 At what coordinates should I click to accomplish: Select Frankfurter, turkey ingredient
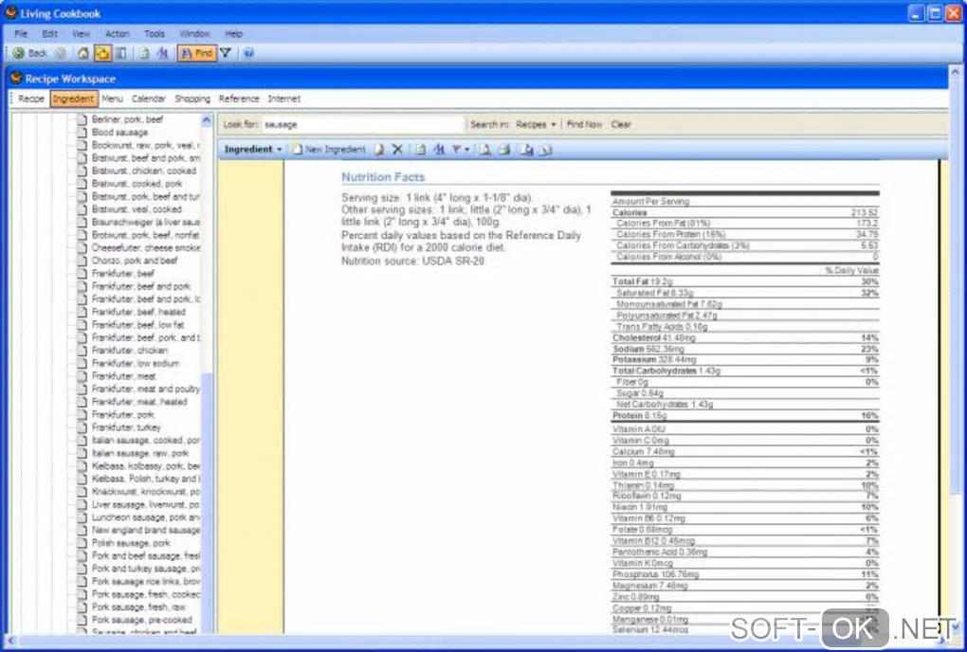(x=126, y=427)
